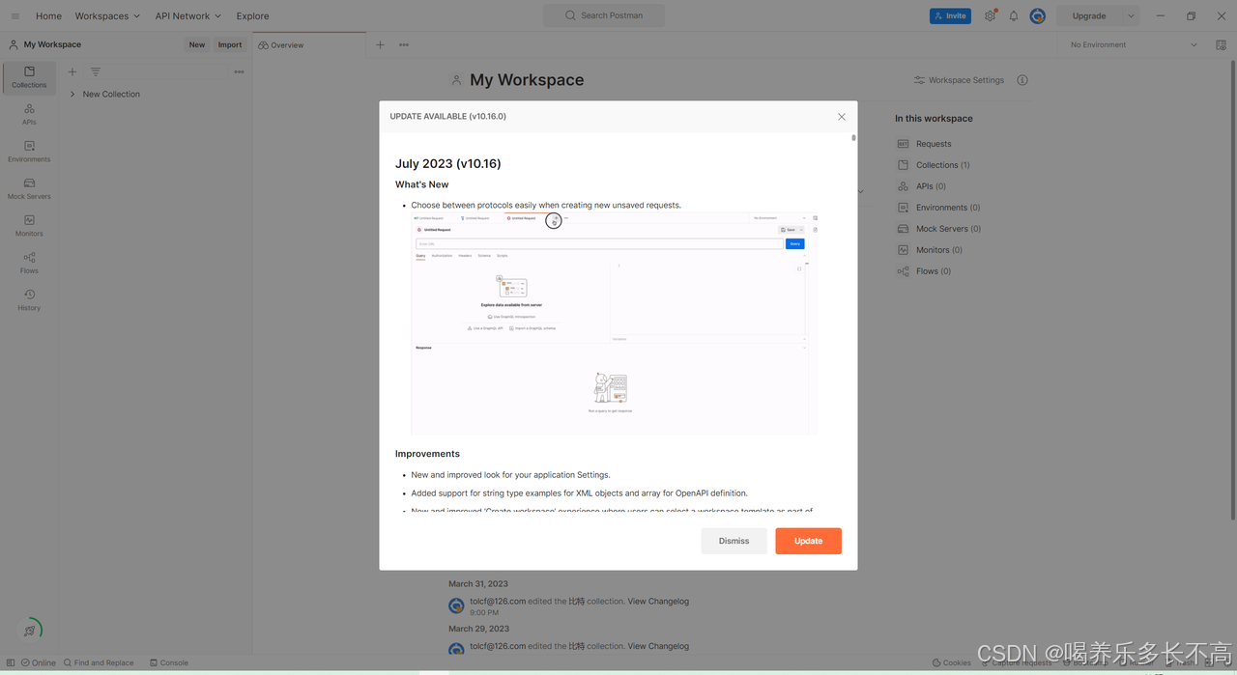
Task: Open APIs (0) in workspace list
Action: pos(922,186)
